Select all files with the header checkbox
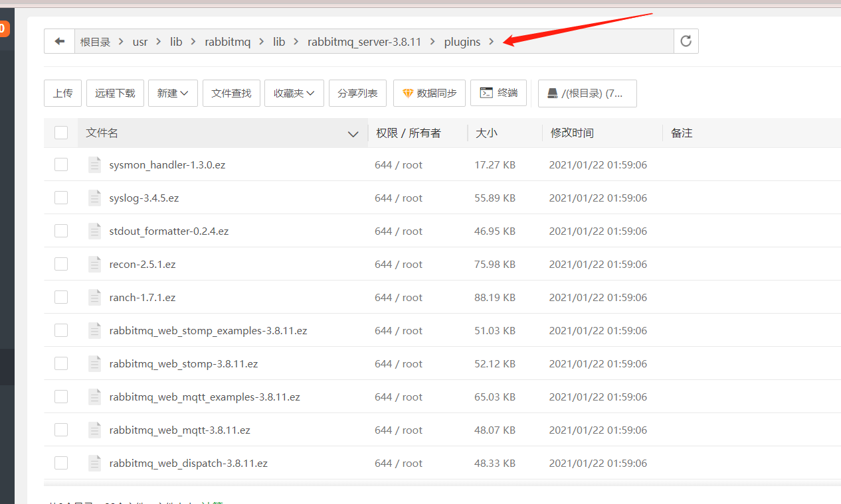 (x=61, y=133)
